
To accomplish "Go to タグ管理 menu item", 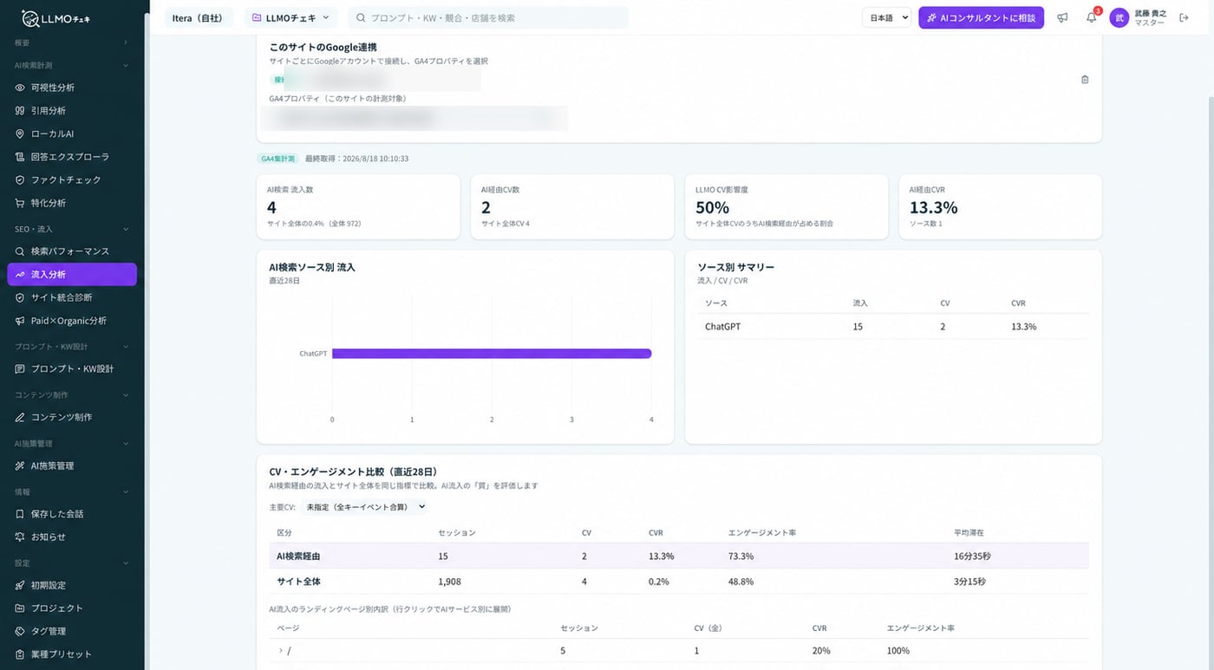I will tap(72, 631).
